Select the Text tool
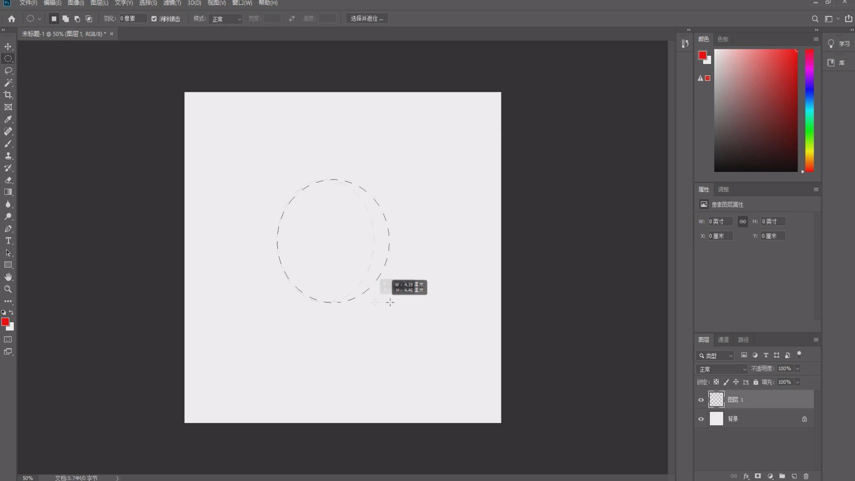This screenshot has height=481, width=855. (x=8, y=241)
